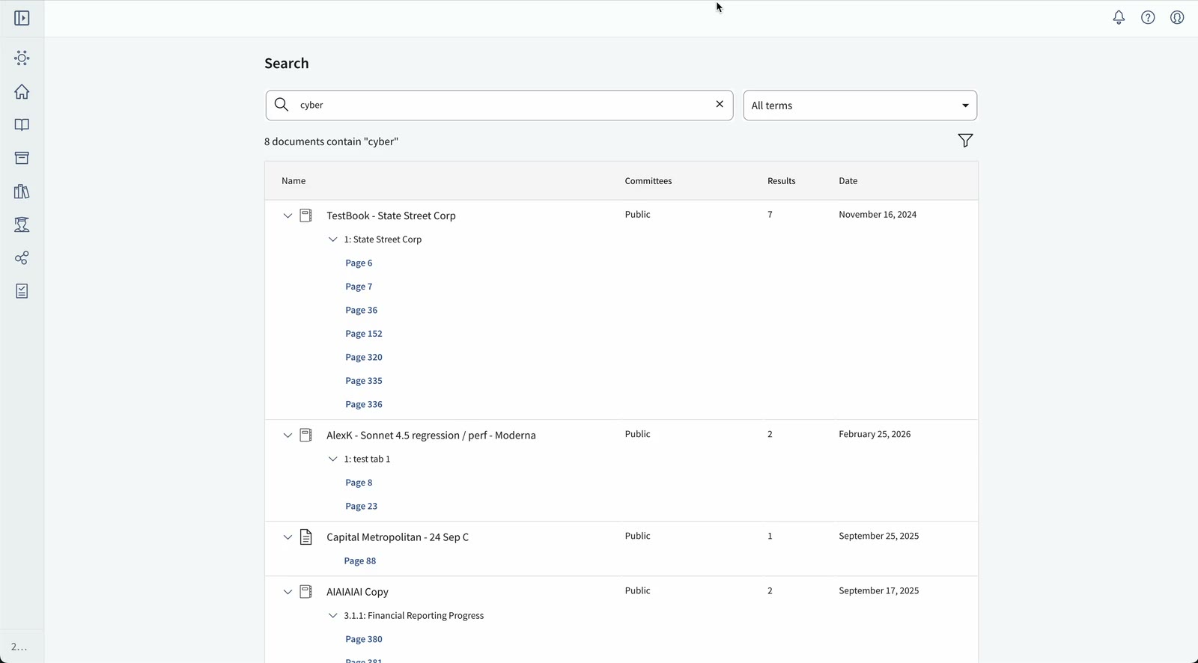Open the share nodes sidebar icon
Image resolution: width=1198 pixels, height=663 pixels.
pos(22,258)
